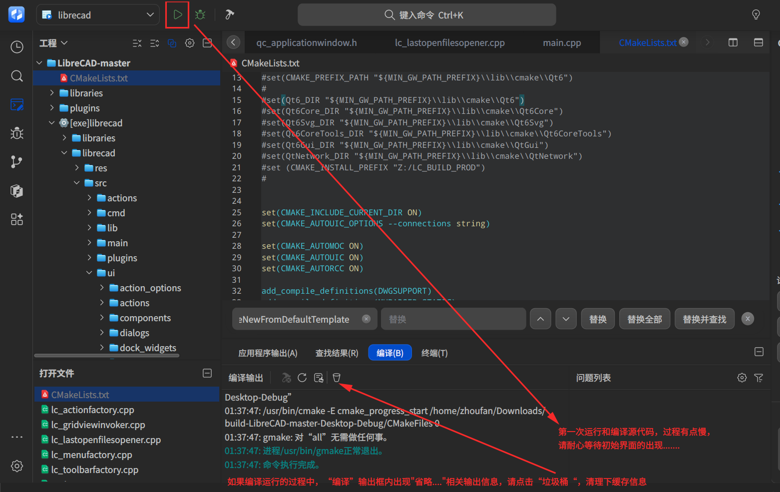Open the version control branch icon

pos(17,162)
